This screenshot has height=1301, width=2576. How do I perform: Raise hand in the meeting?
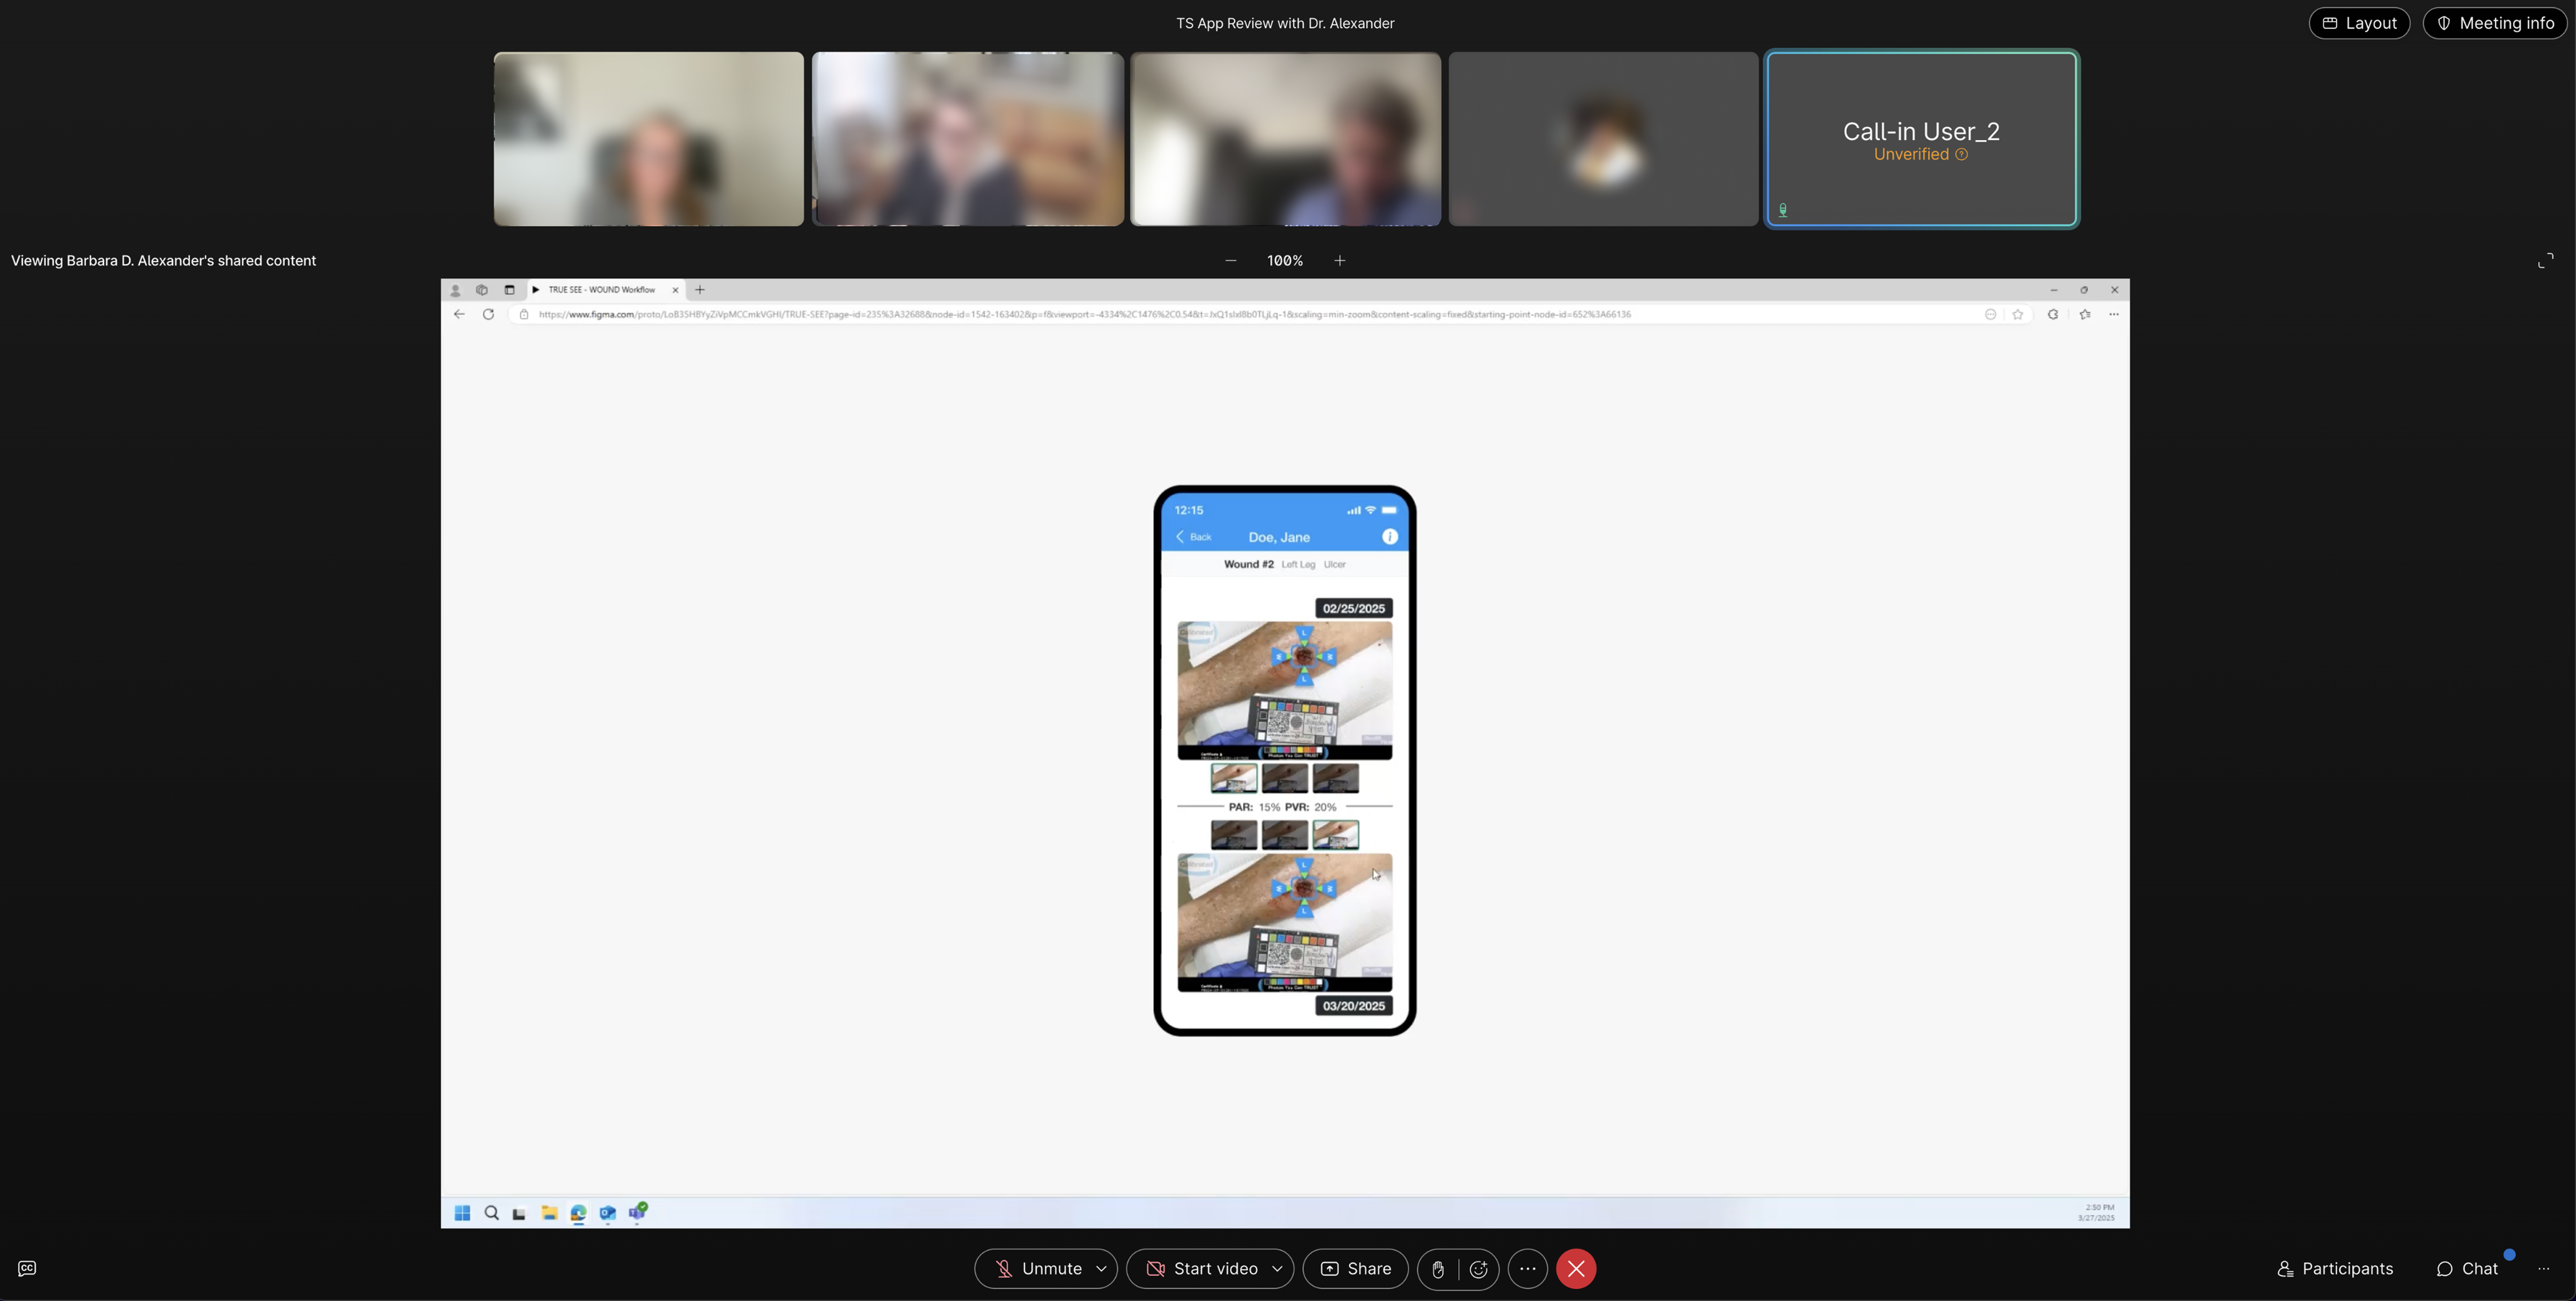point(1438,1269)
